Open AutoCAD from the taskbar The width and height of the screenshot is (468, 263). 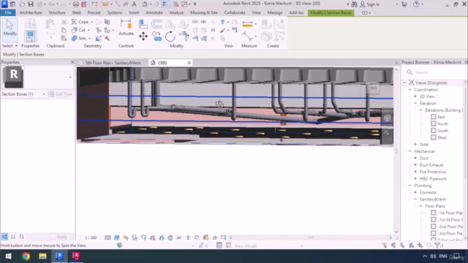click(x=76, y=256)
